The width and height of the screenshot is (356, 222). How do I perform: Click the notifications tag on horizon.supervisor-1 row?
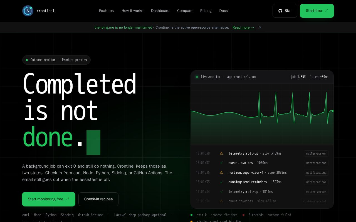pyautogui.click(x=316, y=173)
